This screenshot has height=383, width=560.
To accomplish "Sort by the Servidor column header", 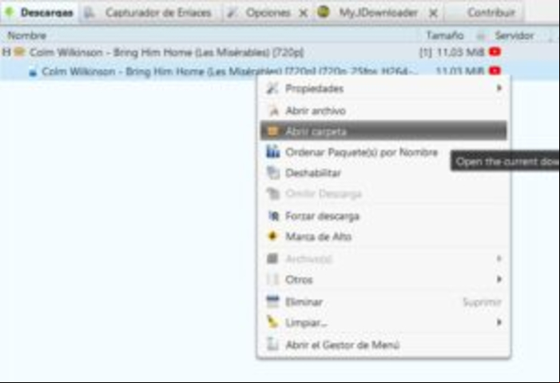I will click(x=514, y=35).
